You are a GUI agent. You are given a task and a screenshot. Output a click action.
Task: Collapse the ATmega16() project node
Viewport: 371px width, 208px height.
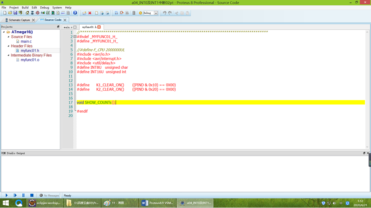[x=4, y=32]
